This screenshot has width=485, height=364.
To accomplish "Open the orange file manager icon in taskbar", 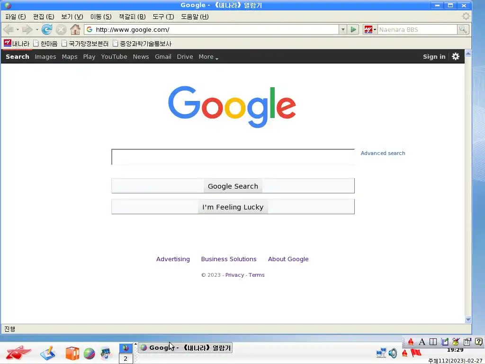I will (72, 353).
